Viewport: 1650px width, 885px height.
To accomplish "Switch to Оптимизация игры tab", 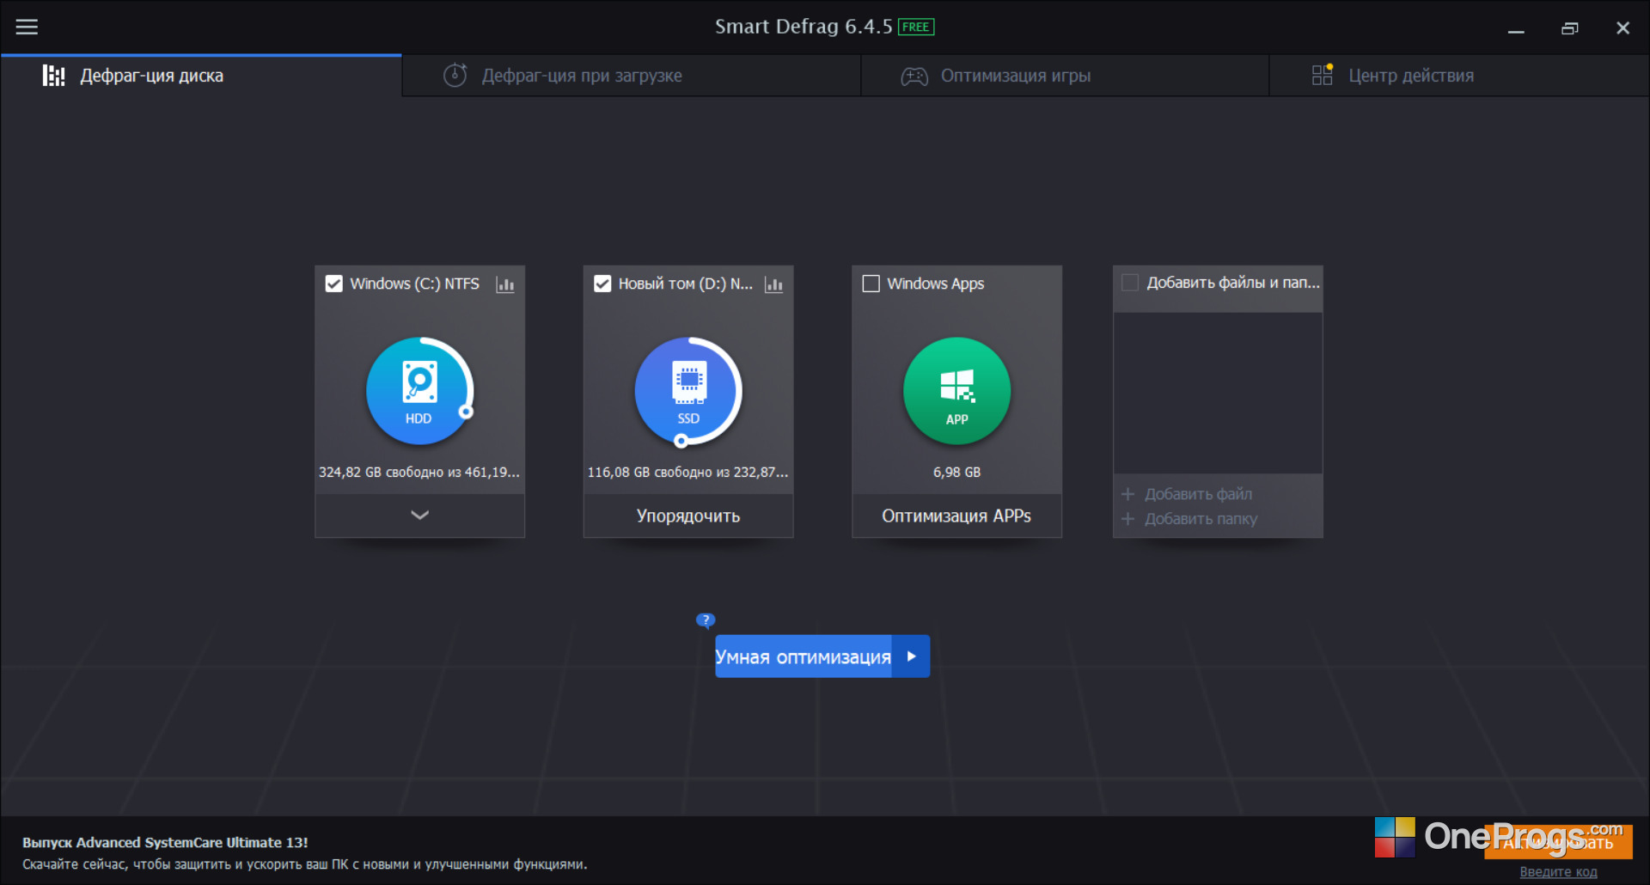I will click(1065, 76).
